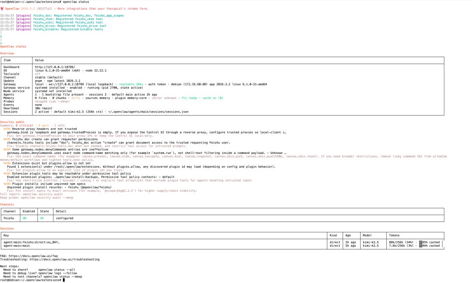Image resolution: width=472 pixels, height=283 pixels.
Task: Click the lobster emoji before OpenClaw banner
Action: point(2,9)
